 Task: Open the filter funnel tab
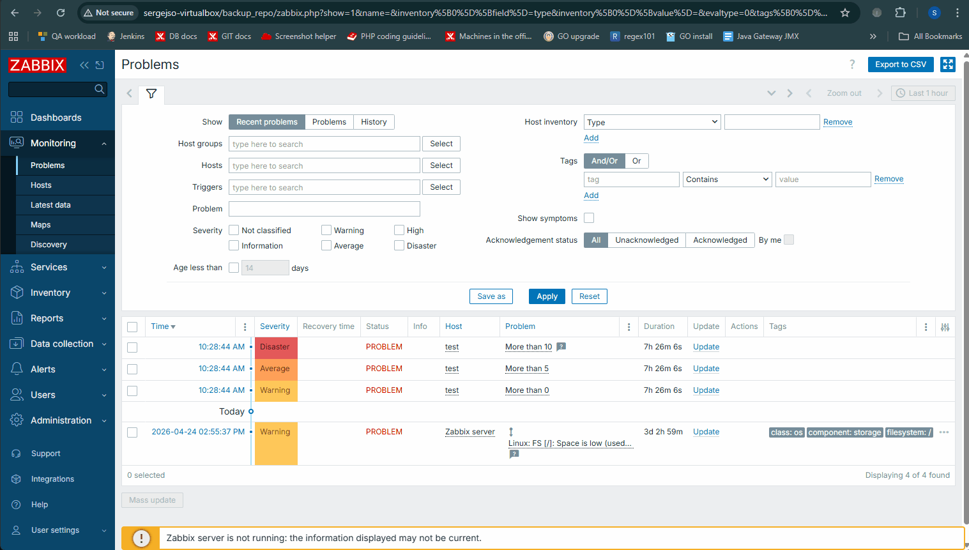(x=151, y=94)
